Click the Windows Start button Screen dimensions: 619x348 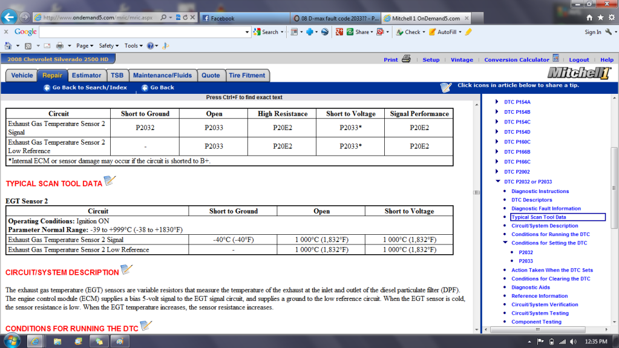[x=11, y=341]
